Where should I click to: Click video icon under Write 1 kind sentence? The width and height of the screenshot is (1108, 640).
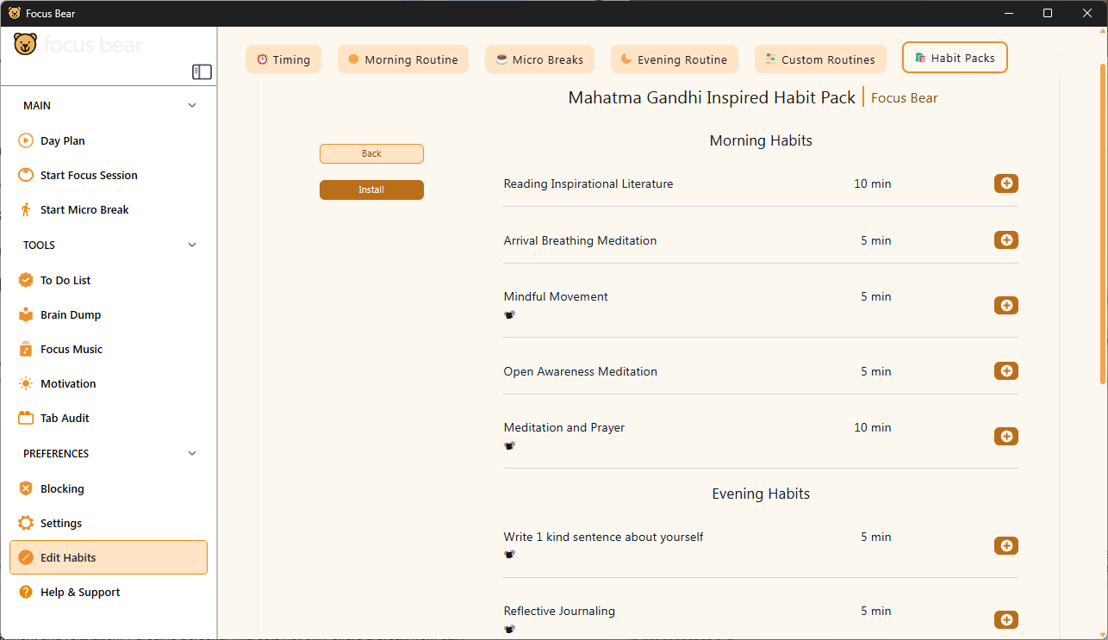click(509, 556)
